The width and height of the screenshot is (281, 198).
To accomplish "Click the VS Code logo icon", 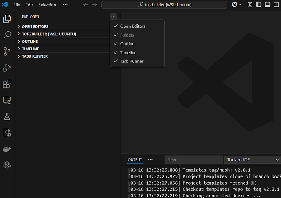I will click(5, 4).
